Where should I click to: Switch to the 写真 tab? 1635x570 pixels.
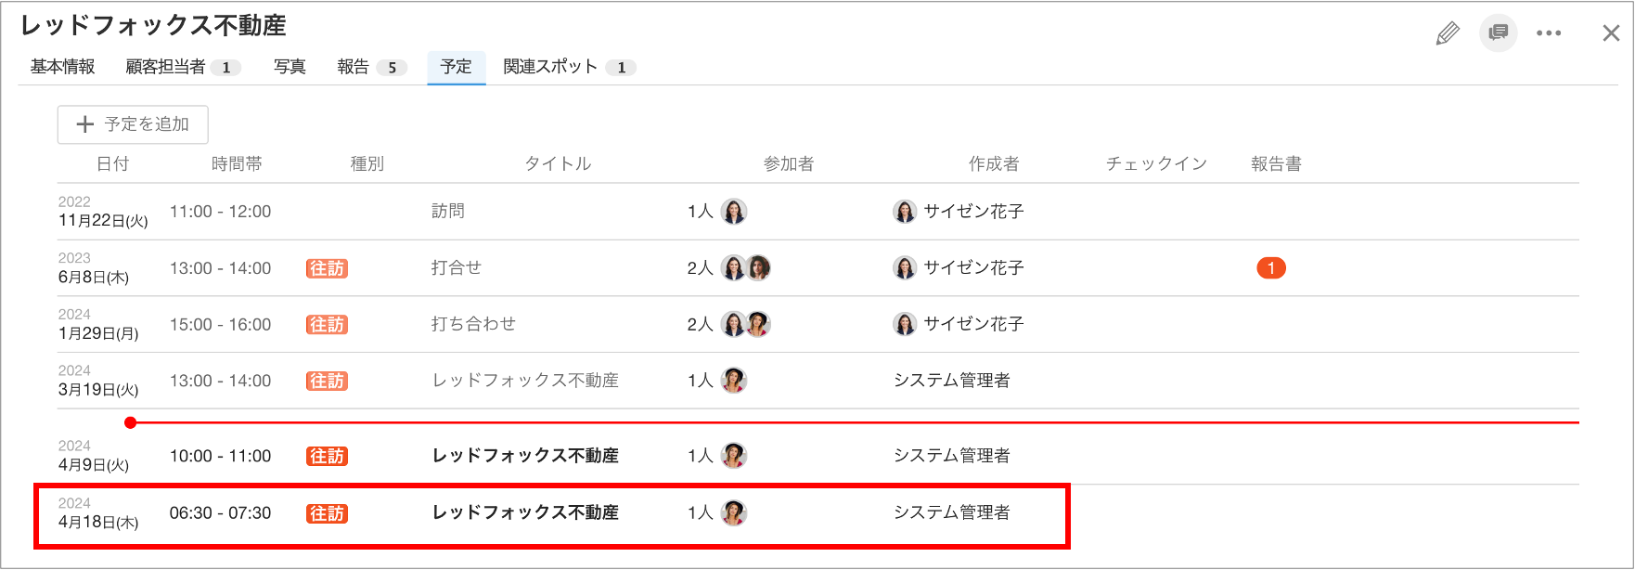click(x=290, y=67)
